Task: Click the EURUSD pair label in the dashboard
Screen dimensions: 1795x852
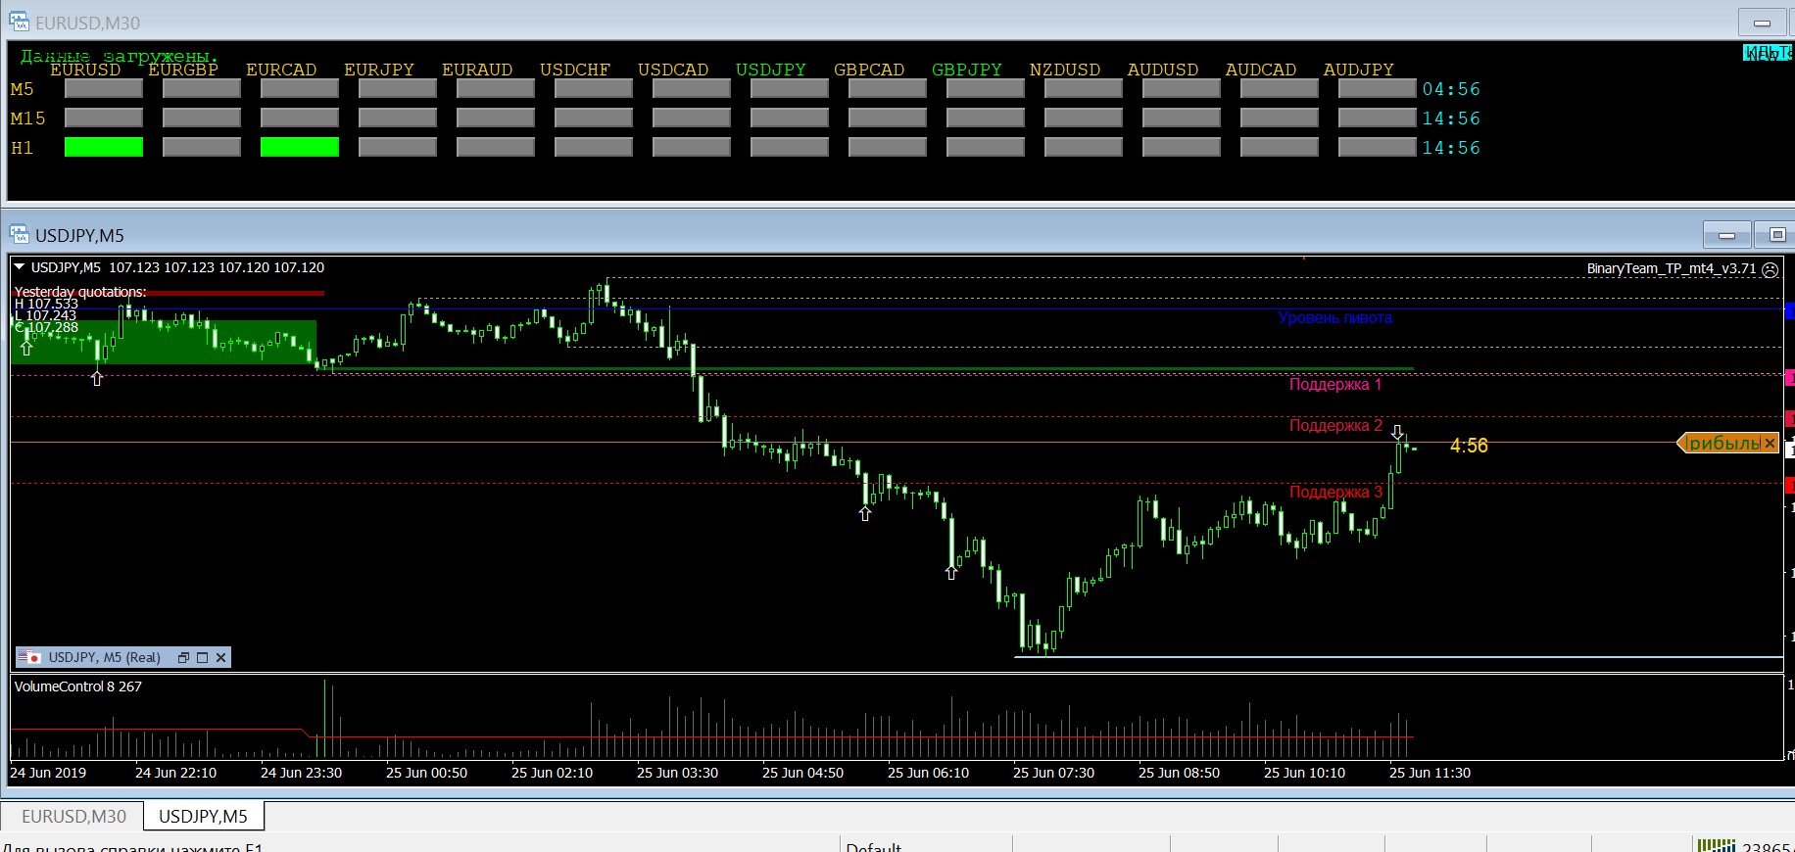Action: [x=85, y=70]
